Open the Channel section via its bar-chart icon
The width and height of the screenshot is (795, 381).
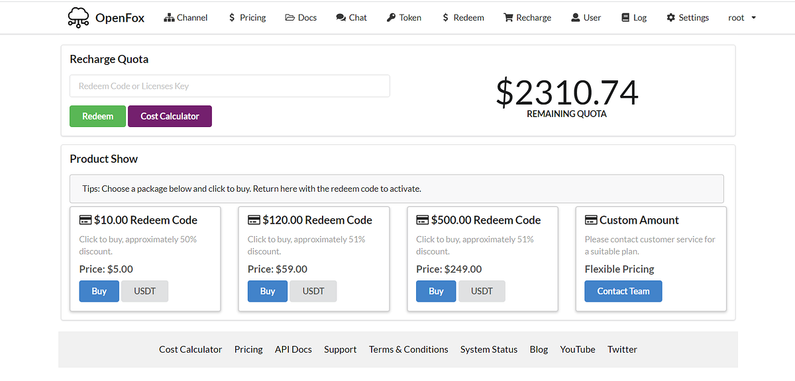click(x=169, y=17)
